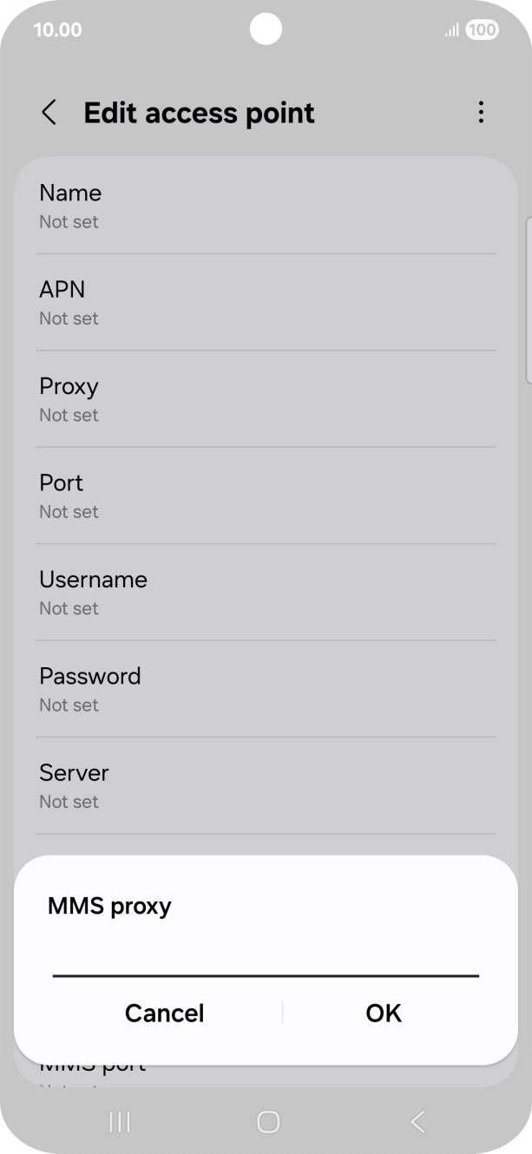Tap the MMS proxy text input line
This screenshot has height=1154, width=532.
(x=266, y=972)
